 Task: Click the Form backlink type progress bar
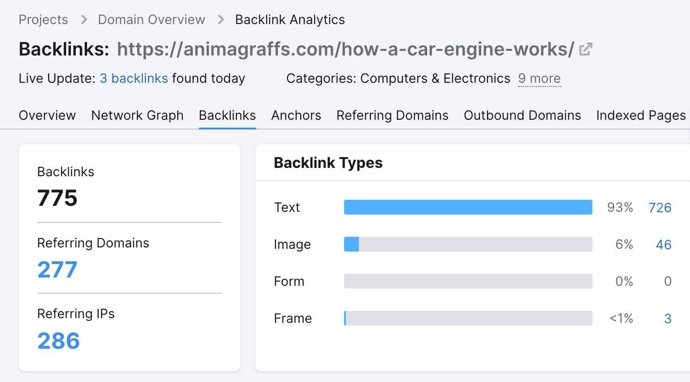click(468, 281)
